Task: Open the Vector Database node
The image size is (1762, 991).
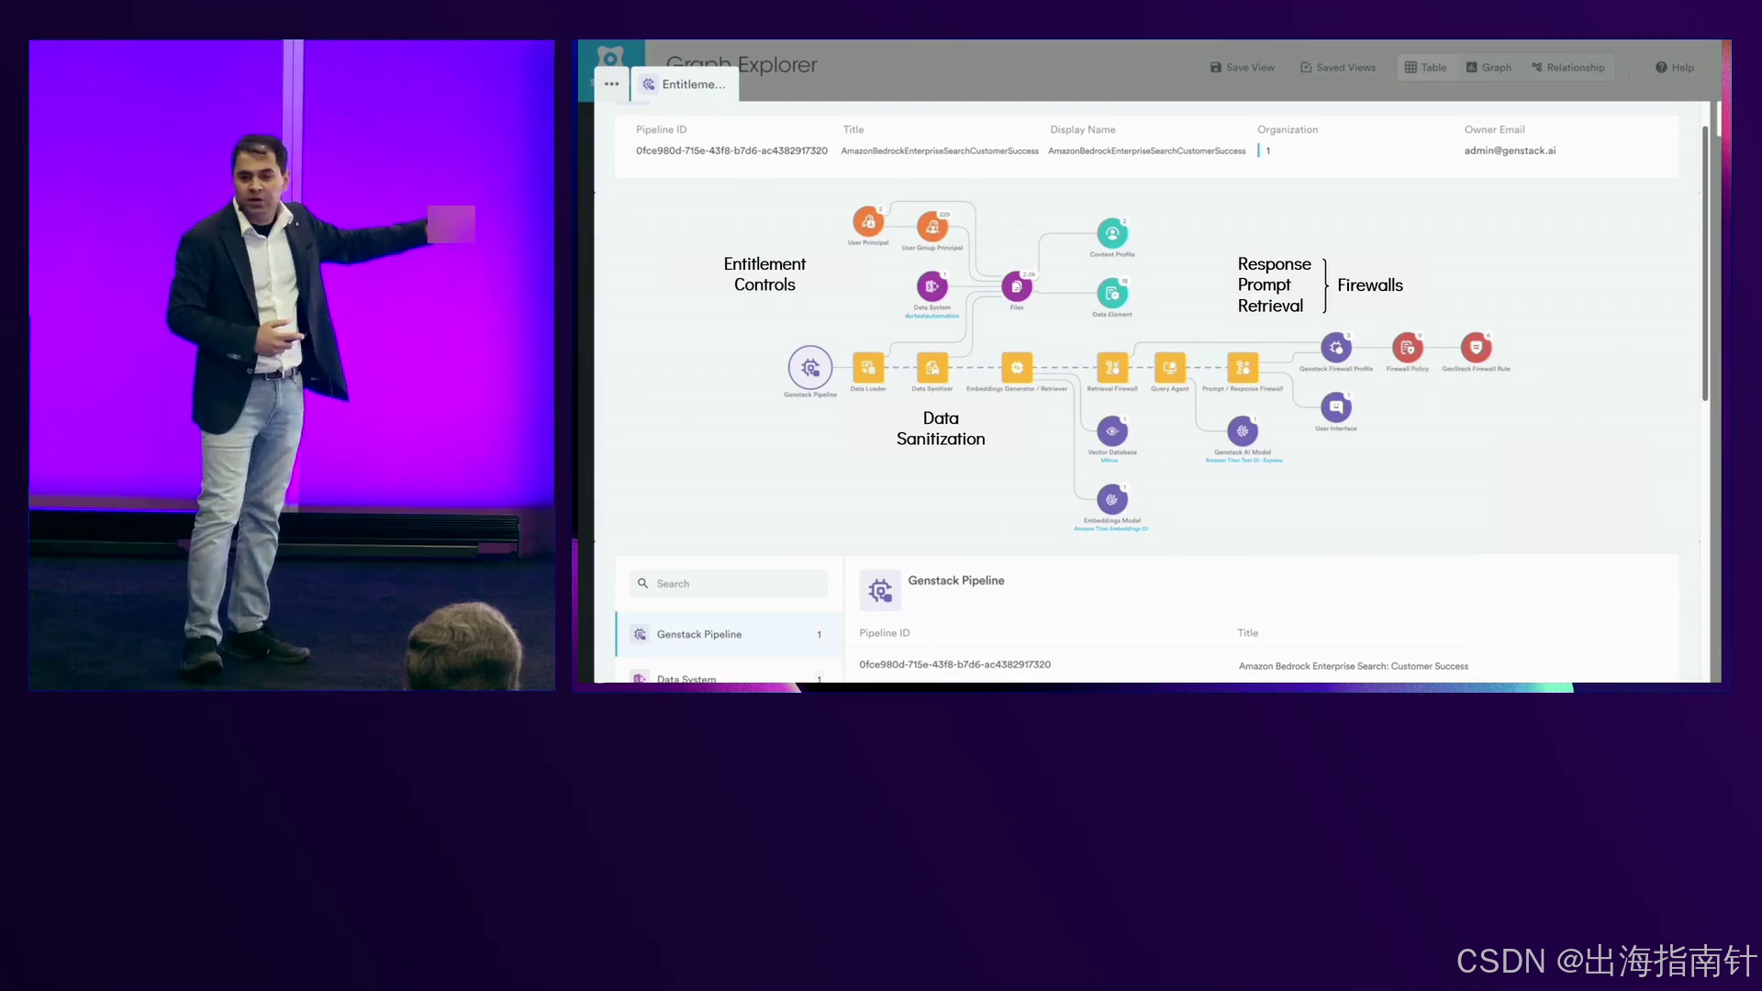Action: pyautogui.click(x=1111, y=431)
